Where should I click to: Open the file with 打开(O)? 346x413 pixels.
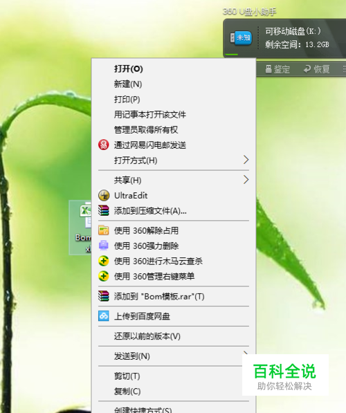[x=174, y=69]
